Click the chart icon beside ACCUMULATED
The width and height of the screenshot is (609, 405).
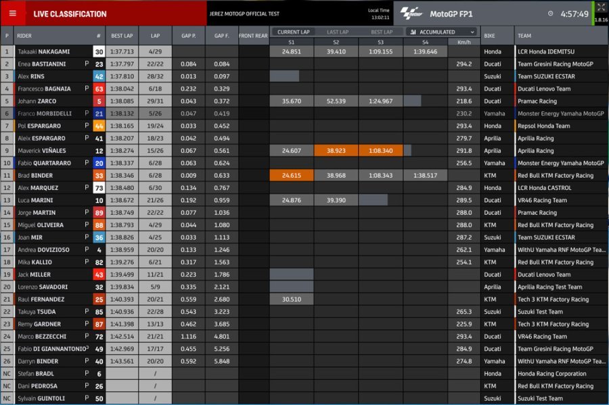413,32
